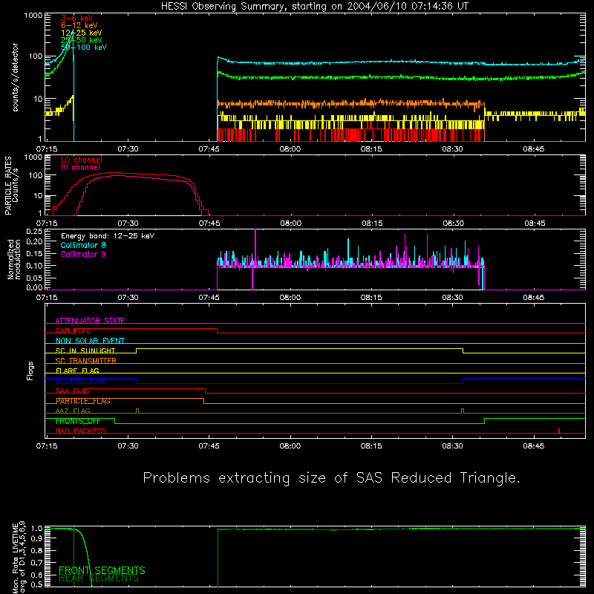This screenshot has height=594, width=594.
Task: Click the REAR SEGMENTS legend label
Action: [99, 578]
